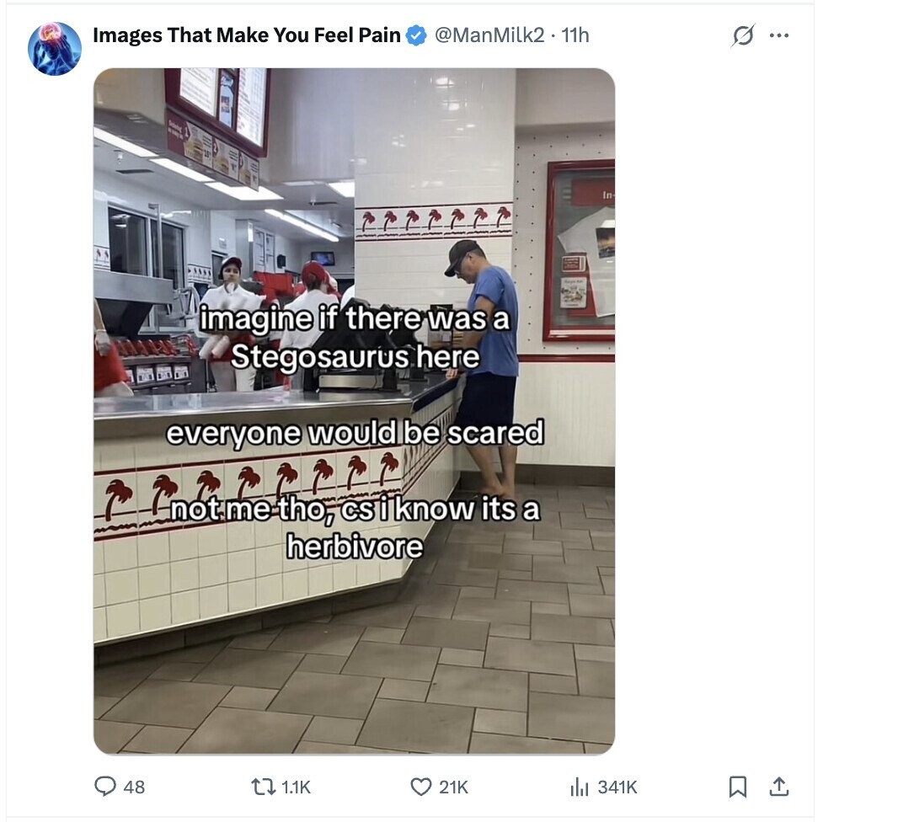Like the post with the heart icon
The width and height of the screenshot is (898, 822).
coord(420,787)
